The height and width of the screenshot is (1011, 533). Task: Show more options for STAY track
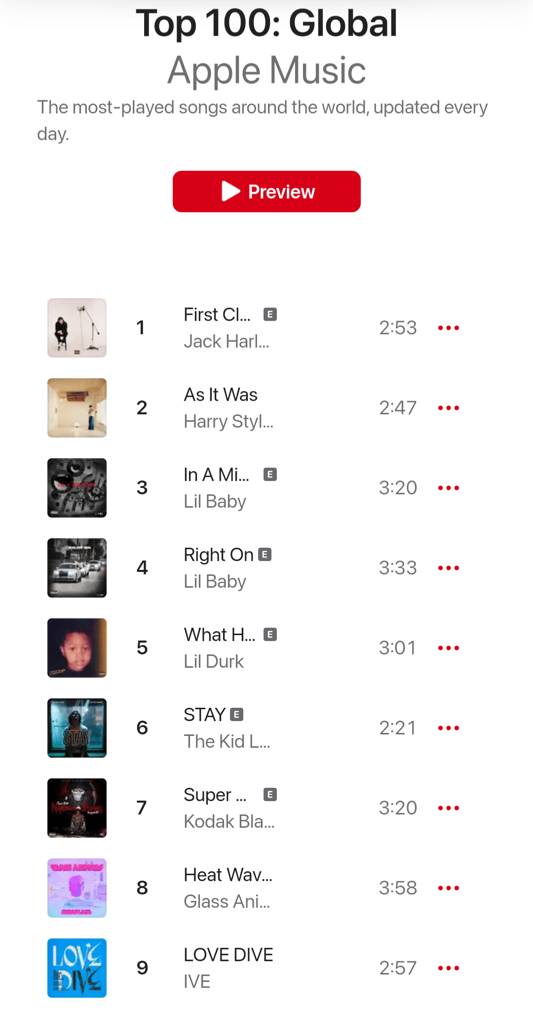coord(449,728)
